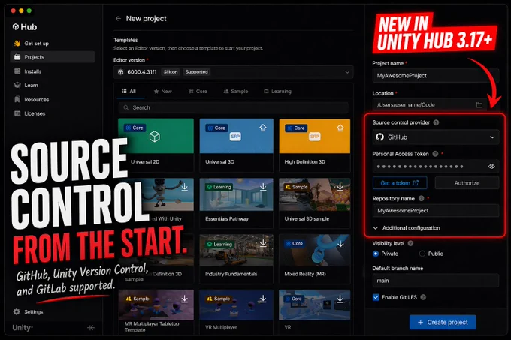Screen dimensions: 511x340
Task: Select the Universal 3D sample template card
Action: pos(314,203)
